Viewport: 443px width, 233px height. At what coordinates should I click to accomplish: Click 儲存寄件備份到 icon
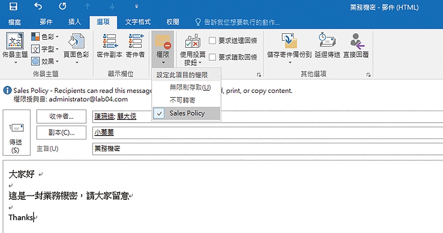pos(289,40)
